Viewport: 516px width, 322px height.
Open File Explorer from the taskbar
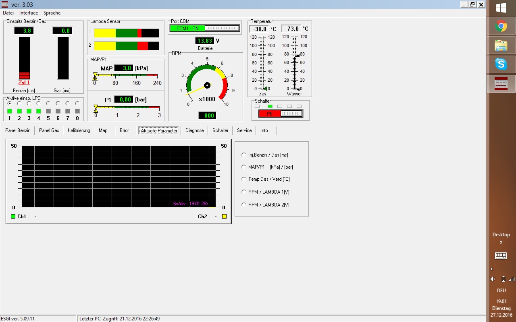click(x=501, y=45)
